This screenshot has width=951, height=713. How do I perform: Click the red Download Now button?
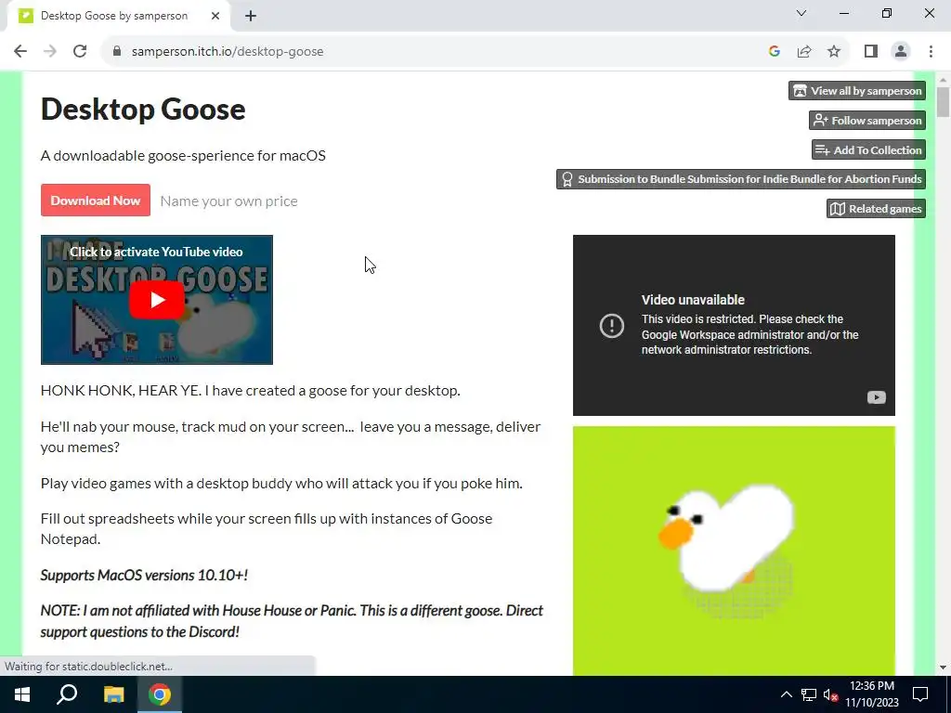pyautogui.click(x=96, y=201)
